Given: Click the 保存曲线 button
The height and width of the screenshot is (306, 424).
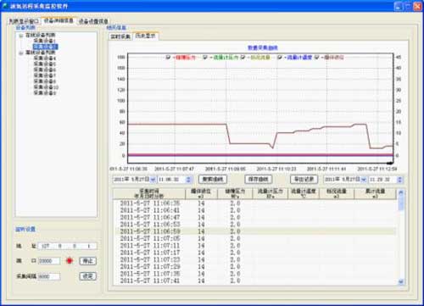Looking at the screenshot, I should 258,179.
